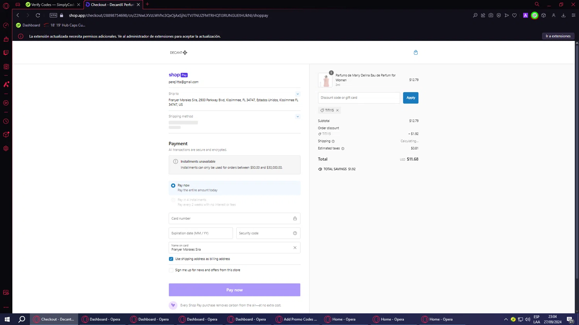Open GX Cleaner broom icon in sidebar

pyautogui.click(x=6, y=39)
